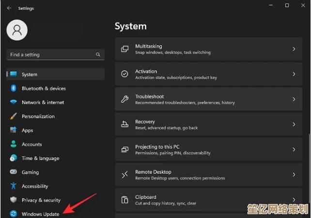Open Recovery settings title
This screenshot has width=311, height=218.
pyautogui.click(x=145, y=122)
